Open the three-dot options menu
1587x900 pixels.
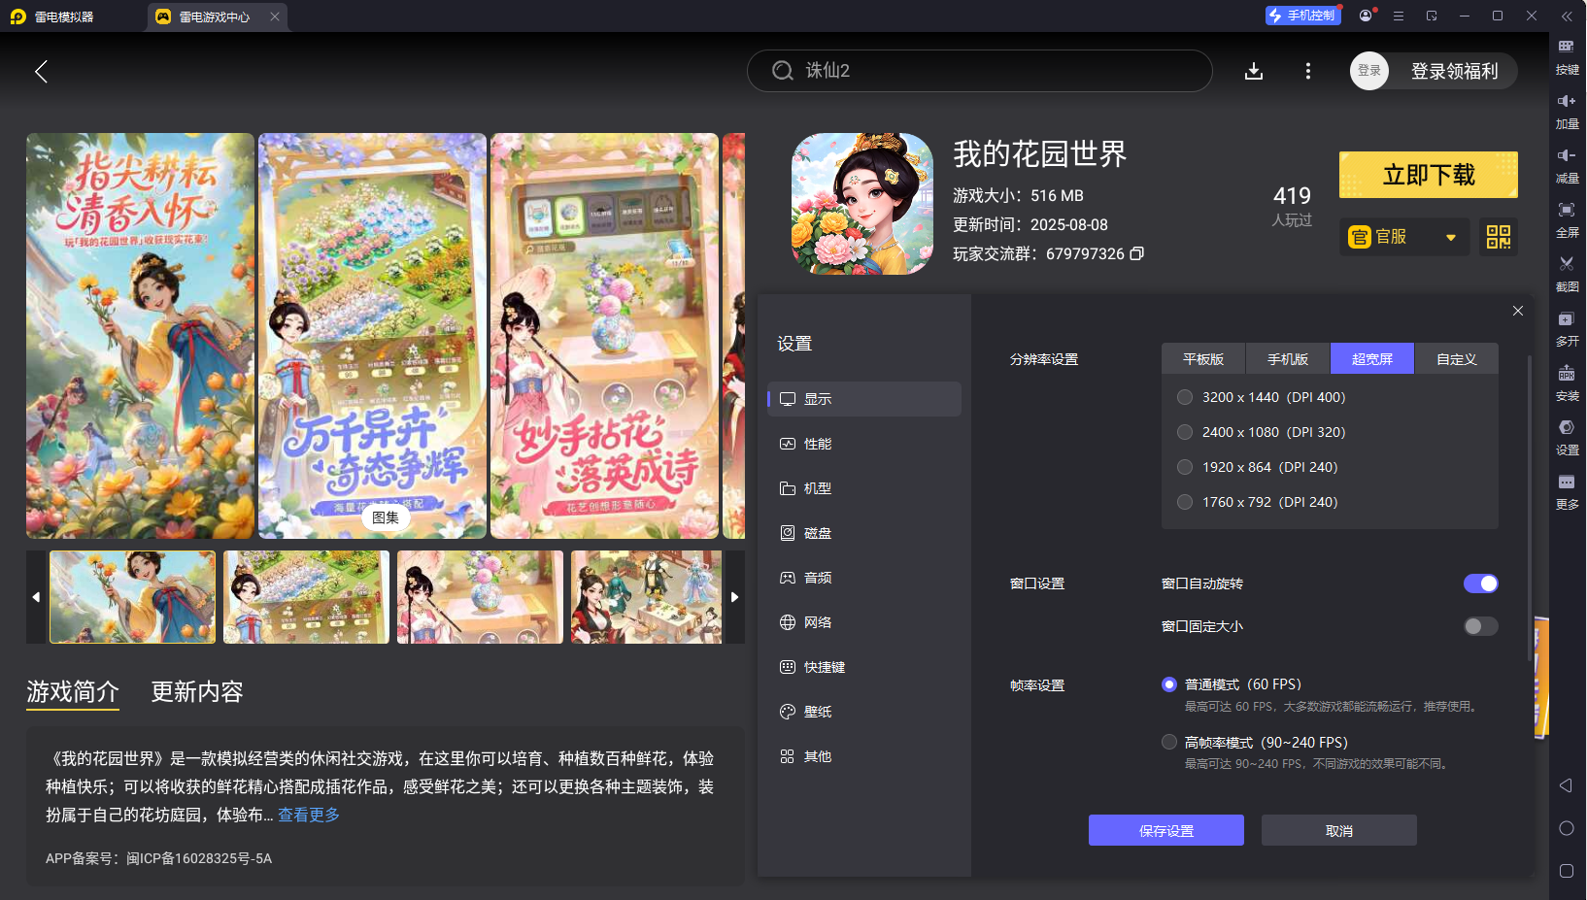click(x=1307, y=71)
